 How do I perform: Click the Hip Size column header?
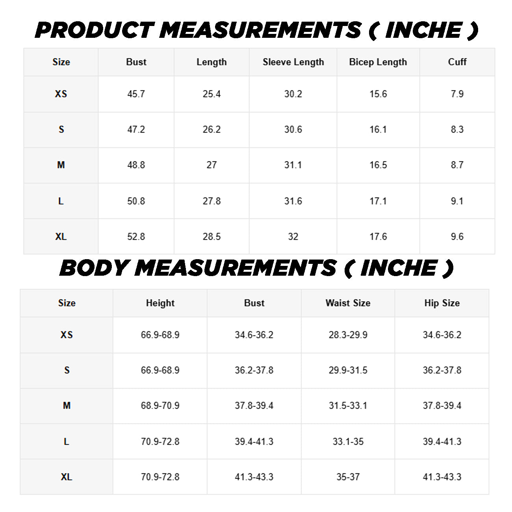click(442, 303)
